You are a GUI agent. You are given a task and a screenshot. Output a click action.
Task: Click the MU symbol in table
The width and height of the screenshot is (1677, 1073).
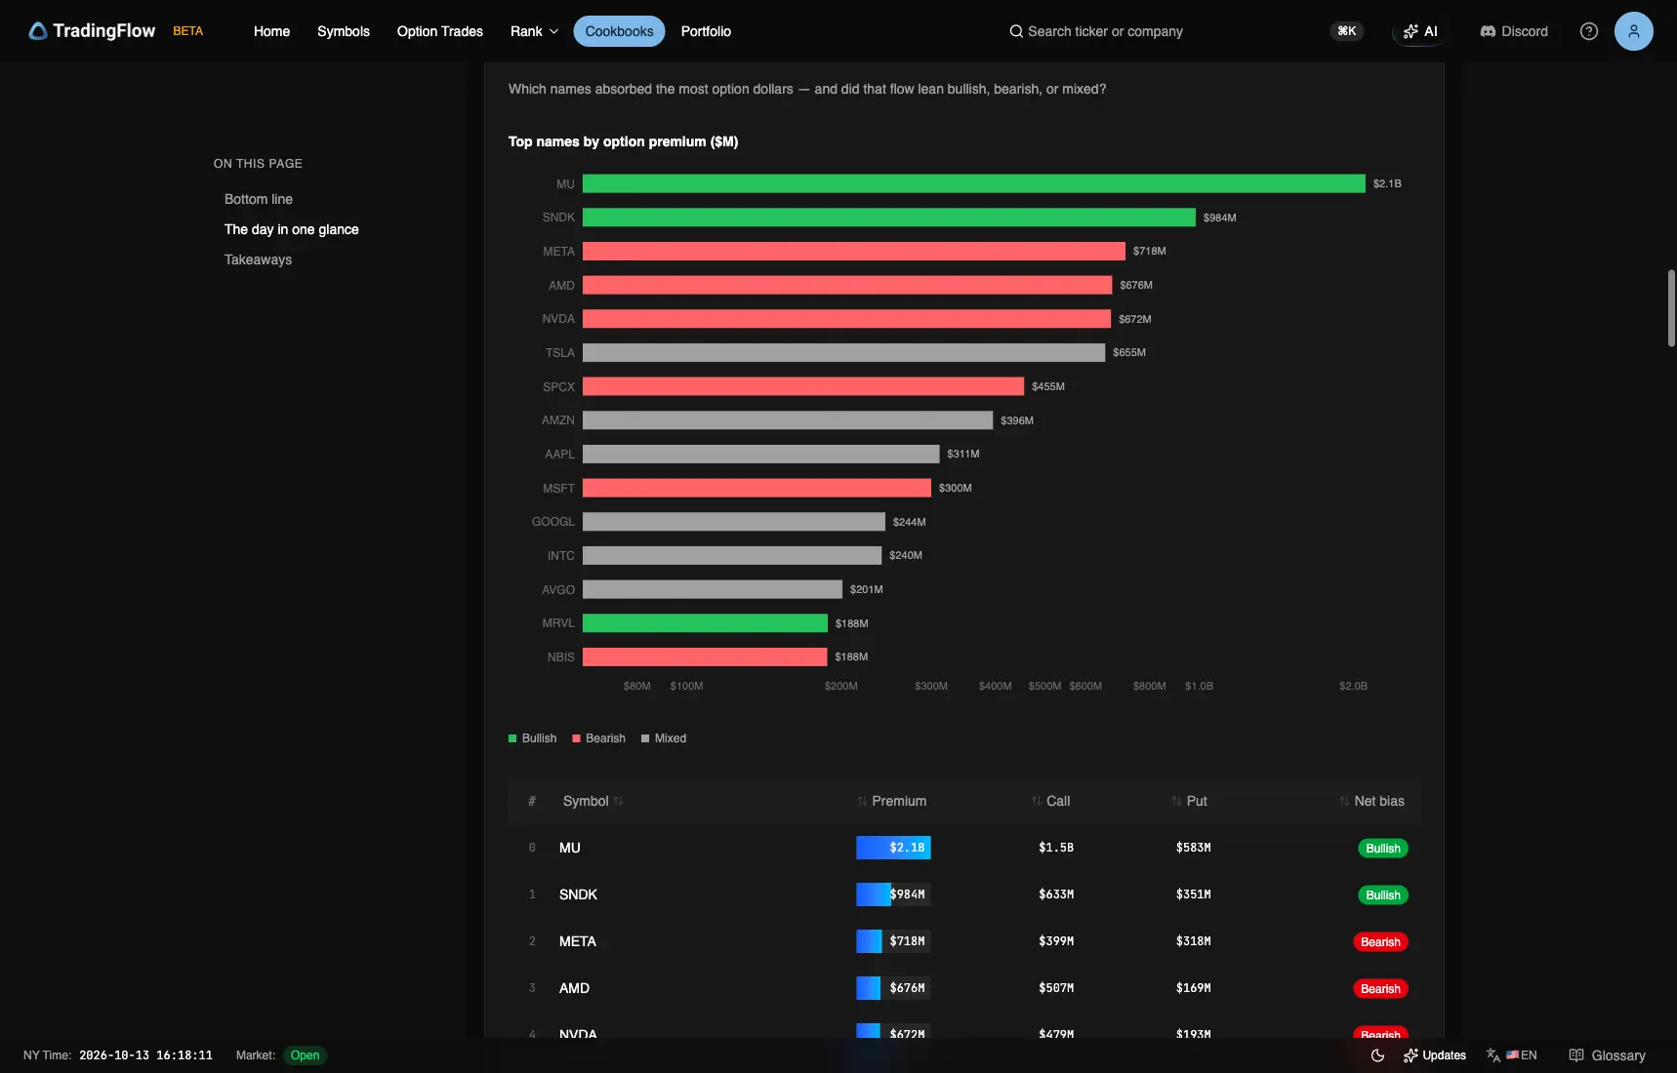click(x=570, y=848)
